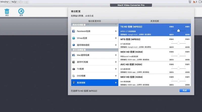Open the options wrench icon
The height and width of the screenshot is (112, 202).
[21, 11]
